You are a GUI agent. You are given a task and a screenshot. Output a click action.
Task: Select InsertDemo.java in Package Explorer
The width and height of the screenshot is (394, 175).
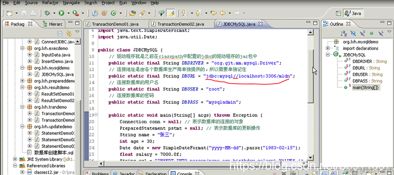57,61
